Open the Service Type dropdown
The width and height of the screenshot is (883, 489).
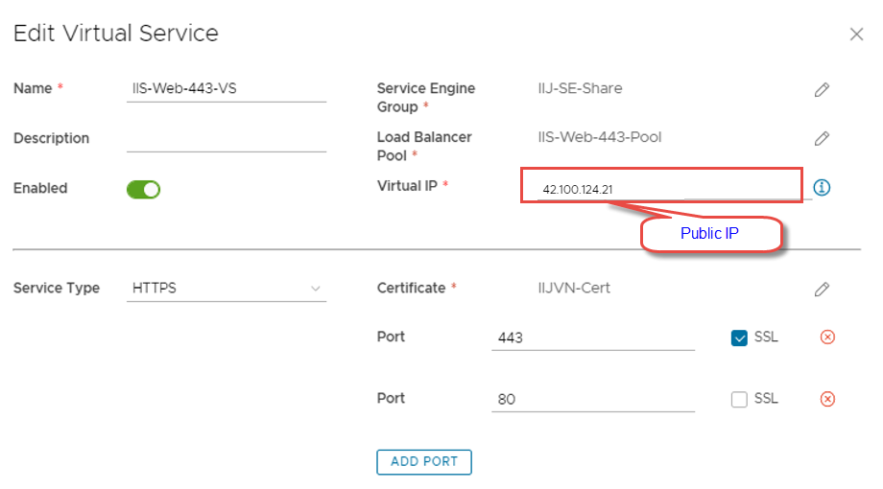pyautogui.click(x=226, y=288)
